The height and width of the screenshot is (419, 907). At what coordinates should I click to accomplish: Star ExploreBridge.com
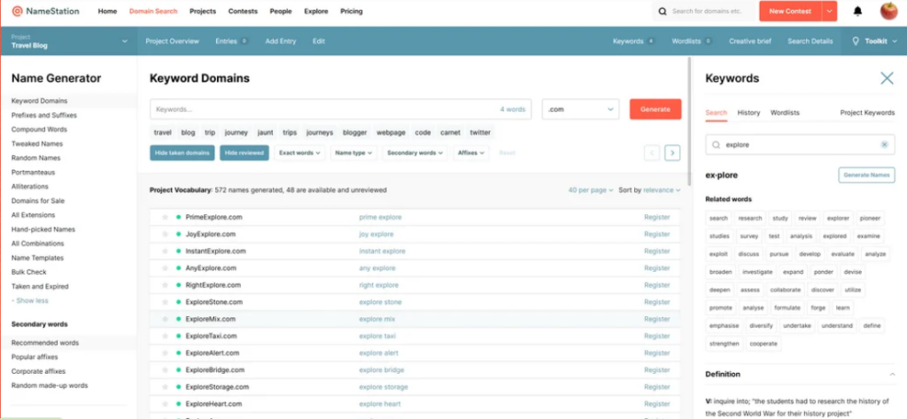click(165, 369)
